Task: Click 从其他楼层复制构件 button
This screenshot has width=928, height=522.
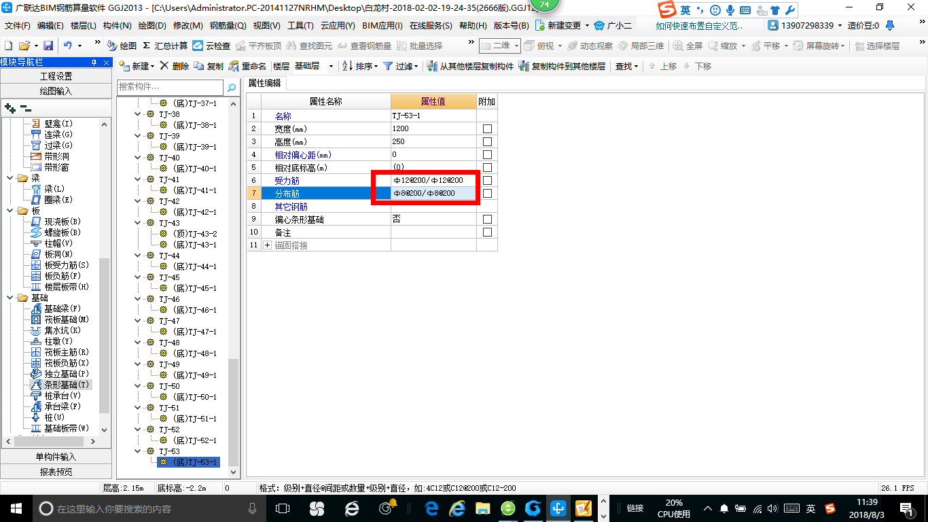Action: (470, 66)
